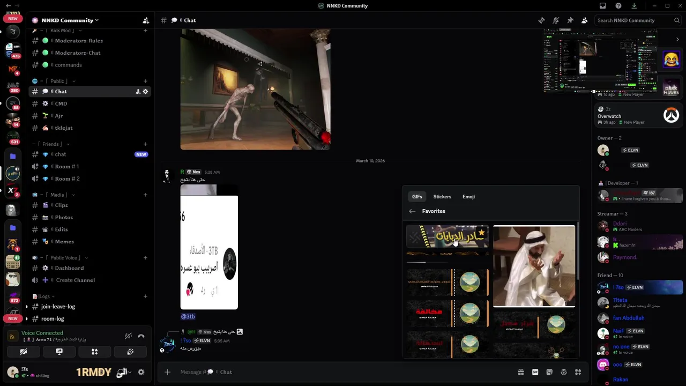Open Overwatch activity card
This screenshot has width=686, height=386.
coord(638,116)
